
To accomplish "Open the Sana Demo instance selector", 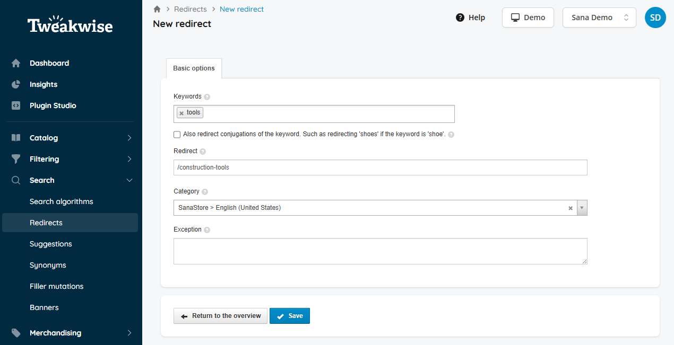I will (x=599, y=17).
